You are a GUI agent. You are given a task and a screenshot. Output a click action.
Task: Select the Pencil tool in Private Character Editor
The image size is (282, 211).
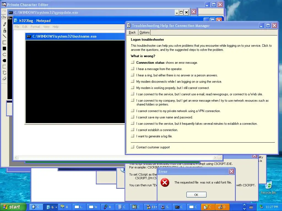(x=4, y=24)
